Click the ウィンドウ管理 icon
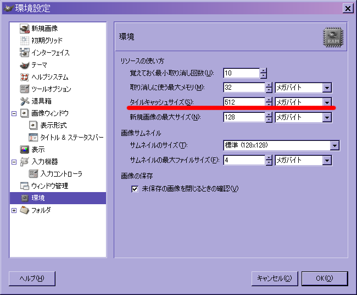This screenshot has height=295, width=357. 24,185
